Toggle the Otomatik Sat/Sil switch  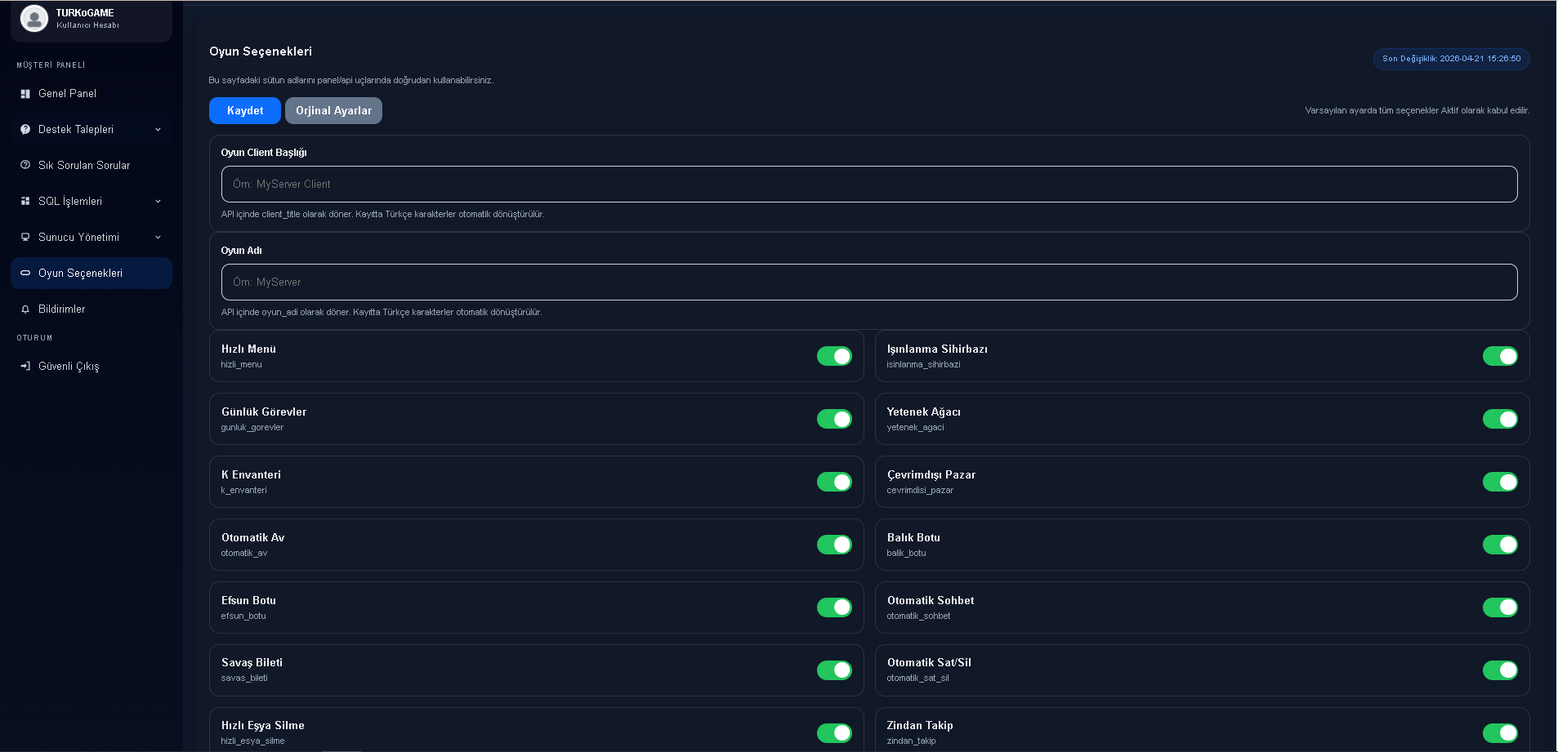coord(1500,670)
